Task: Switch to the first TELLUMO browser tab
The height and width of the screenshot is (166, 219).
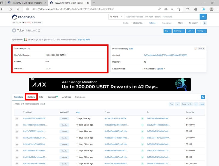Action: pos(27,3)
